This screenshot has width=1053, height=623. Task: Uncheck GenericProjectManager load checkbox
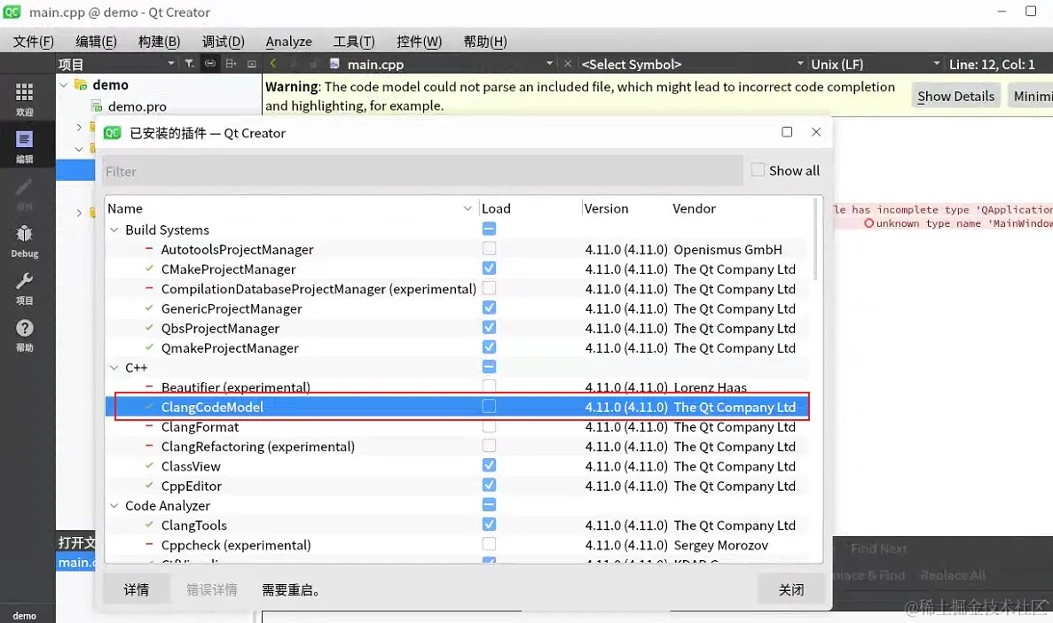(489, 308)
